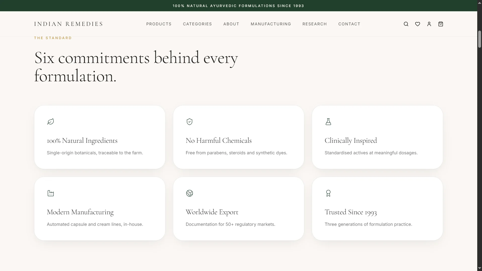Image resolution: width=482 pixels, height=271 pixels.
Task: Click the award ribbon icon in Trusted Since 1993 card
Action: [x=328, y=193]
